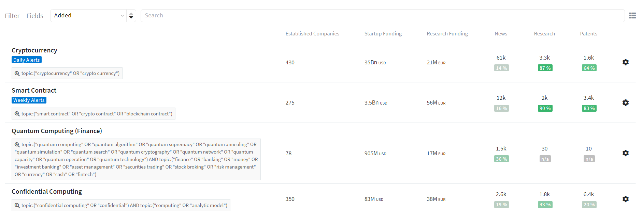
Task: Click Smart Contract patents 83 % badge
Action: pyautogui.click(x=589, y=108)
